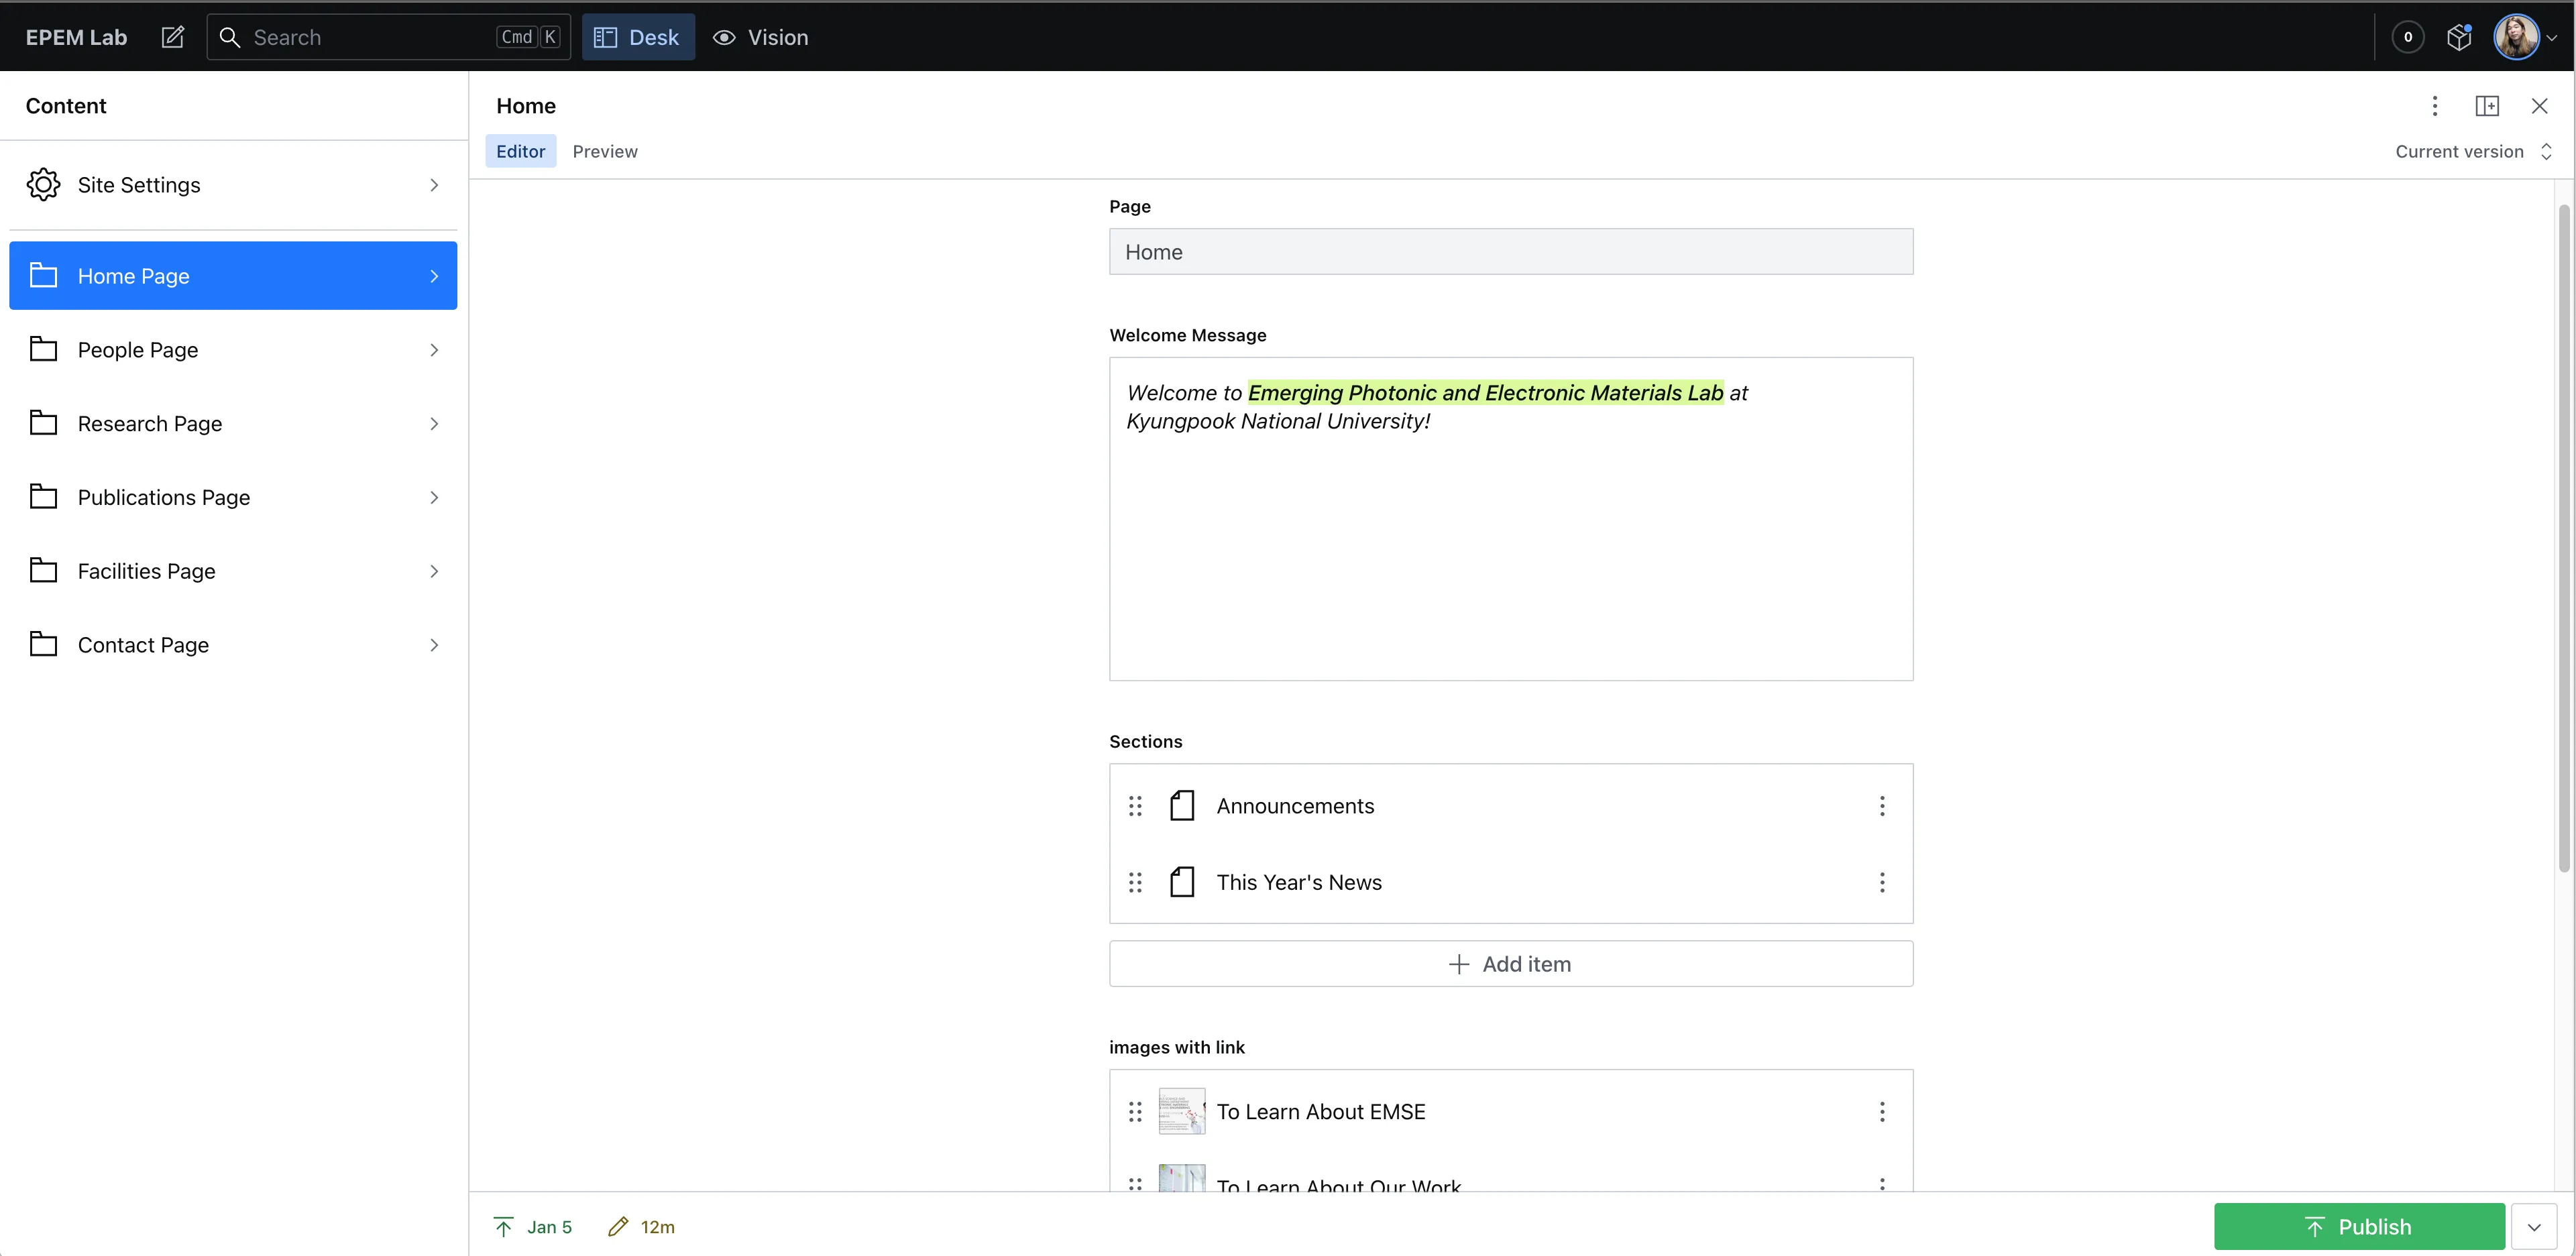Click the compose new document pencil icon

172,37
